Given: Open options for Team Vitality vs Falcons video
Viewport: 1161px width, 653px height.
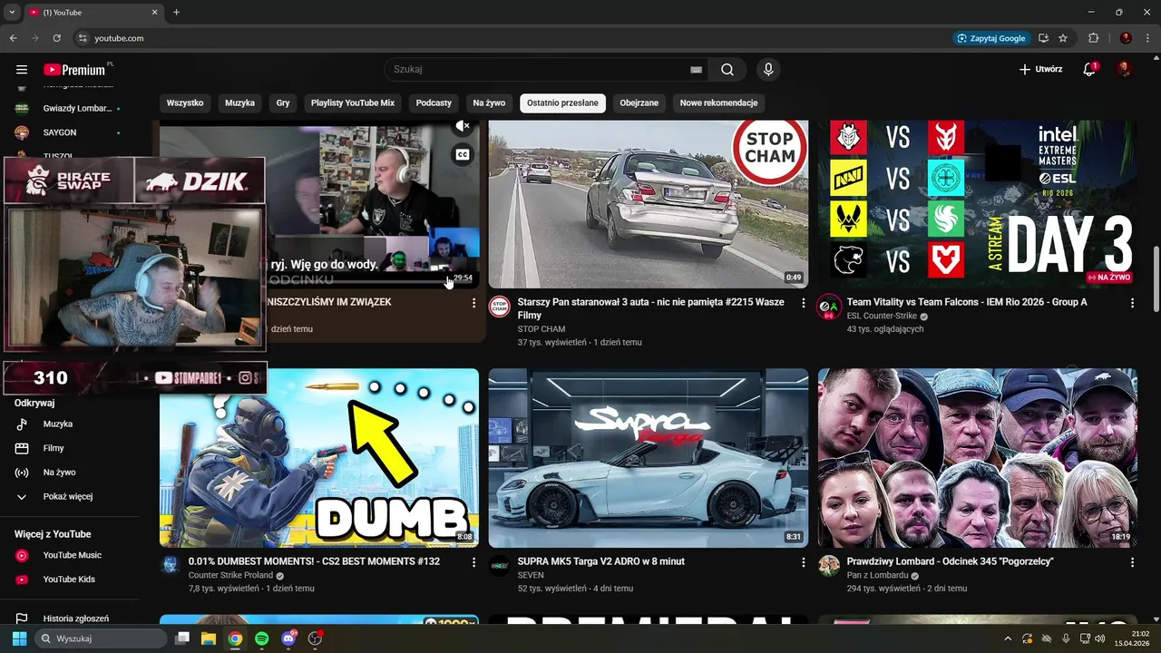Looking at the screenshot, I should (1132, 303).
